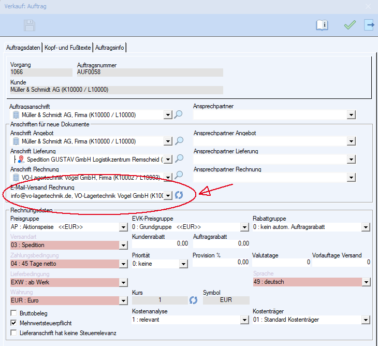Image resolution: width=378 pixels, height=346 pixels.
Task: Toggle the Mehrwertsteuerpflicht checkbox
Action: (x=14, y=323)
